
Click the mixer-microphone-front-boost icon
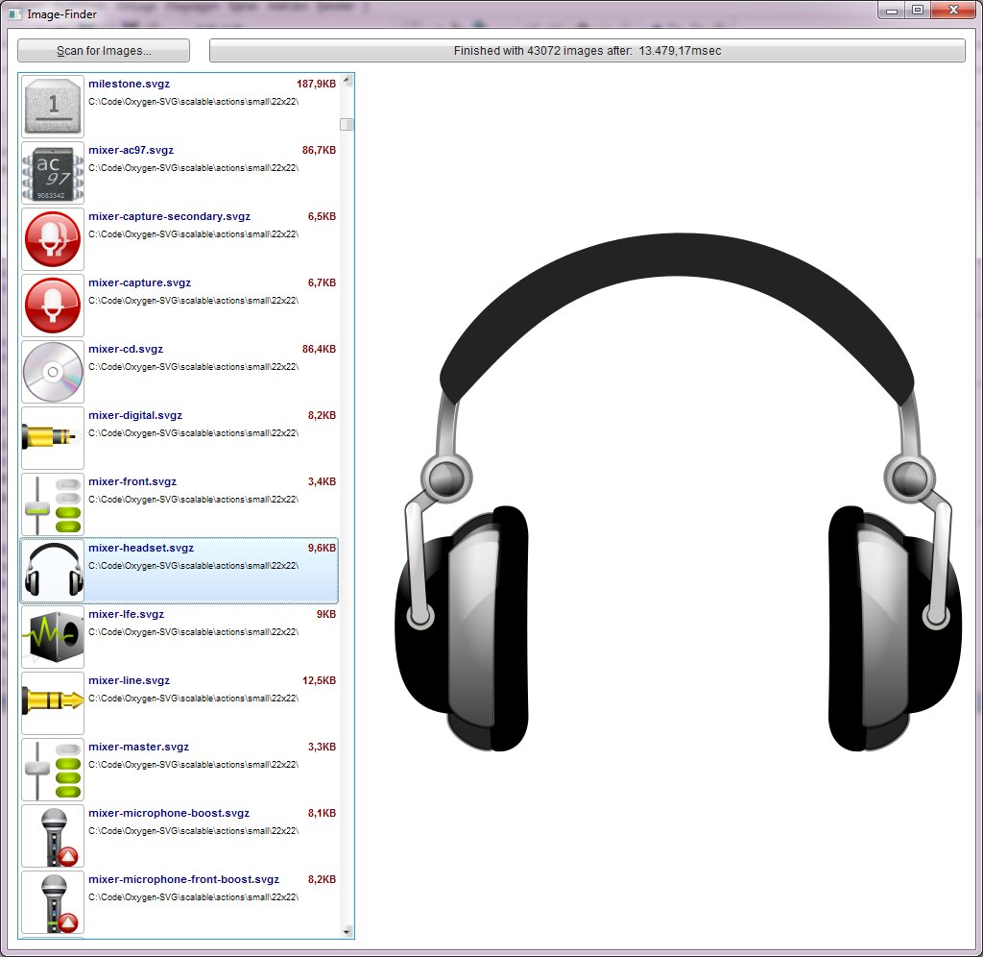point(52,901)
